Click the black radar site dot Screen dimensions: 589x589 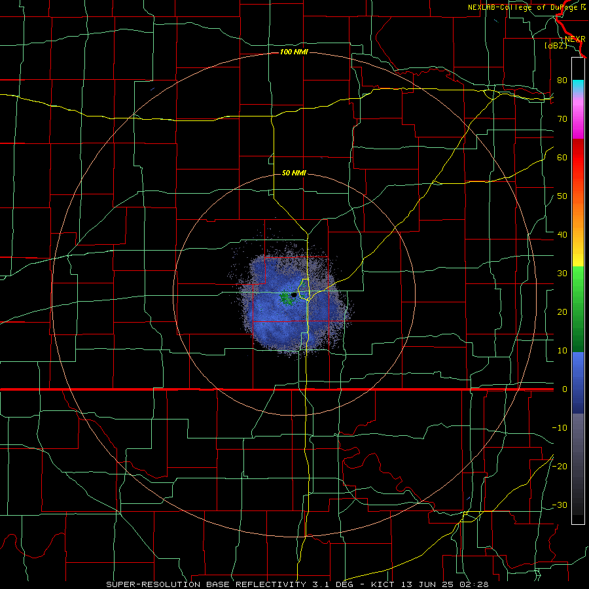coord(294,295)
